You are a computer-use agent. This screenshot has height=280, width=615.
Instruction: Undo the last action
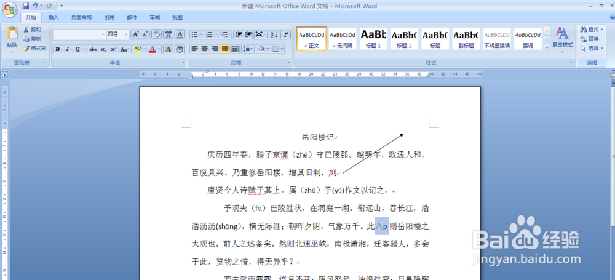click(35, 6)
